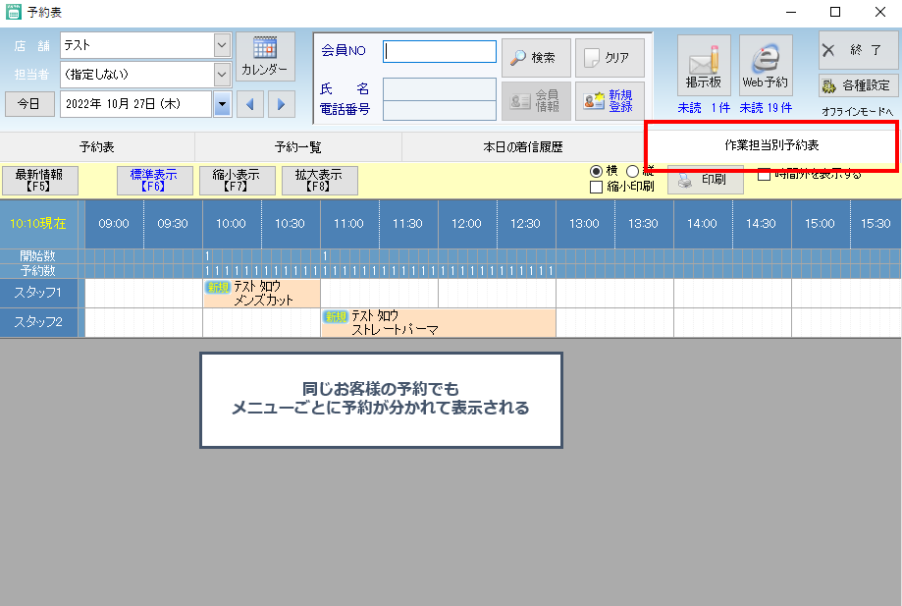Expand the 店舗 dropdown
The height and width of the screenshot is (606, 902).
point(222,45)
